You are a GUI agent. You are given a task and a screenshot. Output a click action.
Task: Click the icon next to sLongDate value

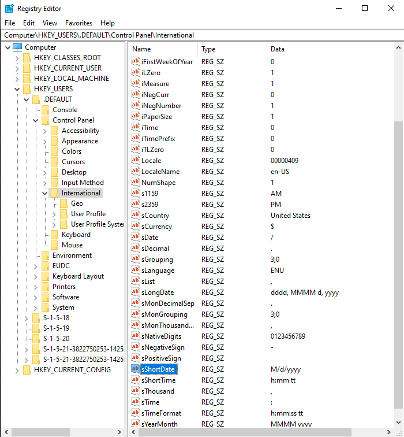[136, 292]
